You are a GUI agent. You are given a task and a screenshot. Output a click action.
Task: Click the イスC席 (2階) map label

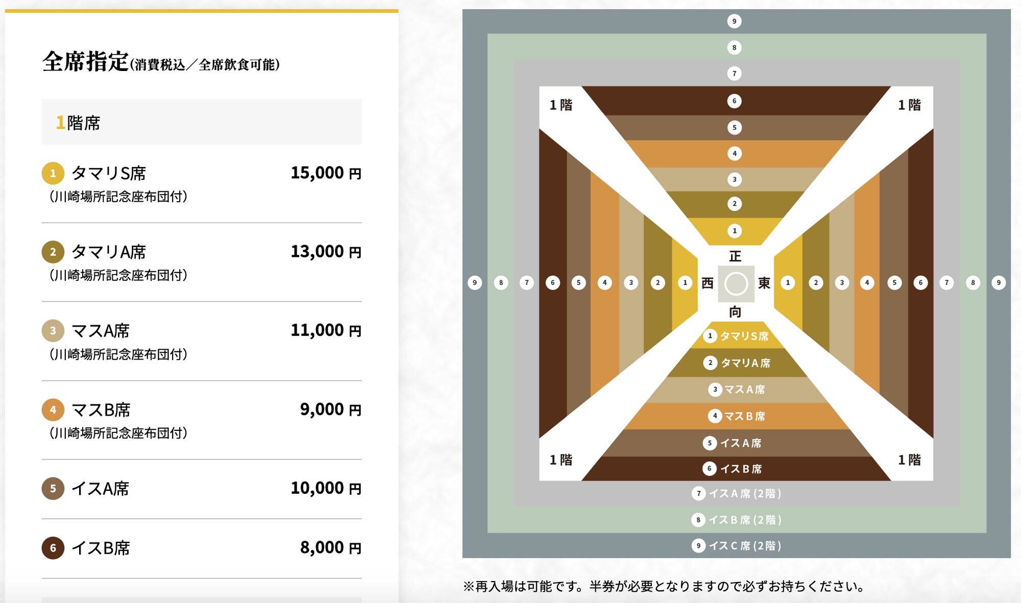[x=744, y=546]
